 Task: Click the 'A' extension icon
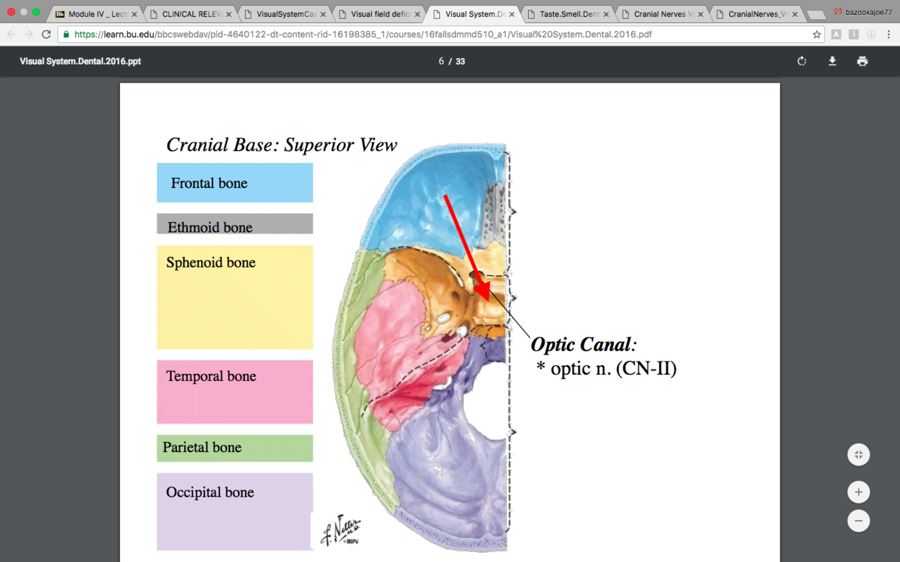[837, 34]
